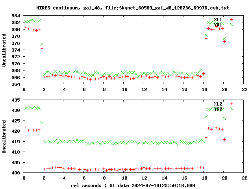The image size is (252, 189).
Task: Click the y-axis tick label 425
Action: tap(16, 121)
